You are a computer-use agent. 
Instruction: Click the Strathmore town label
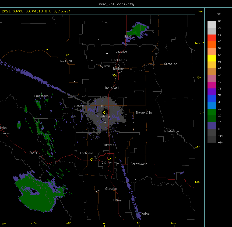(139, 164)
